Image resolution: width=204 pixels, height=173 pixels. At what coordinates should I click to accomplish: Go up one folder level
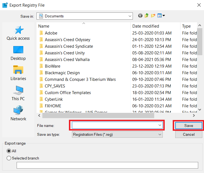click(147, 16)
